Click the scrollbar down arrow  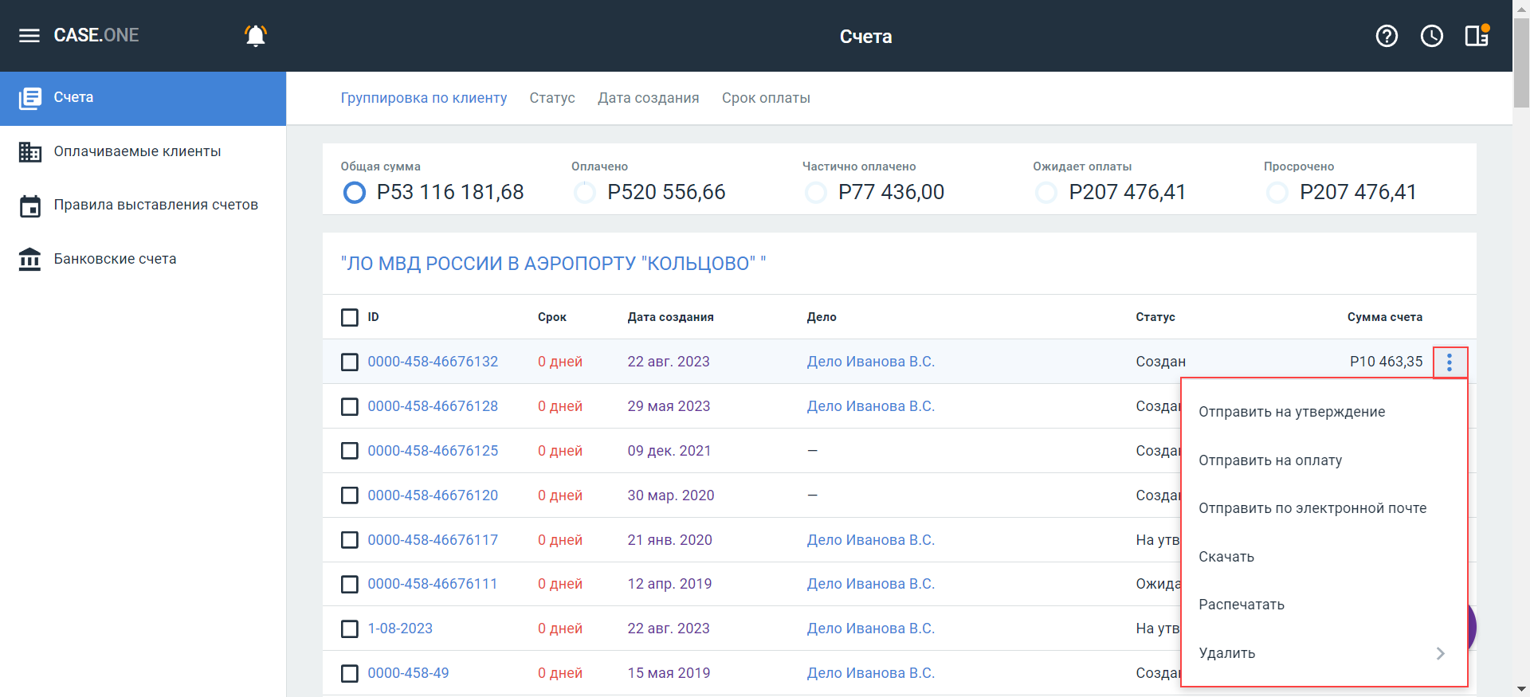coord(1521,689)
